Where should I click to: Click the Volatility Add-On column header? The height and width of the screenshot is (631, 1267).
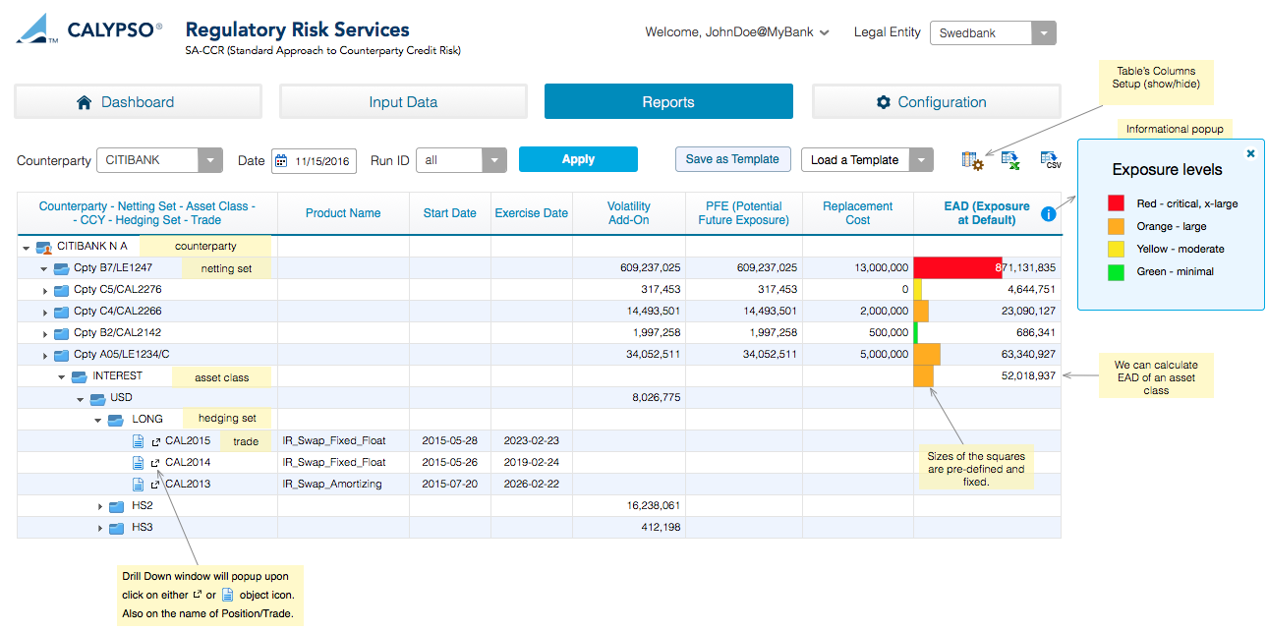[628, 213]
